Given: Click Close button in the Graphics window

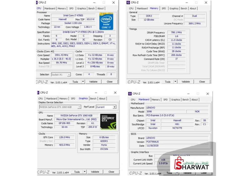Looking at the screenshot, I should [x=111, y=172].
